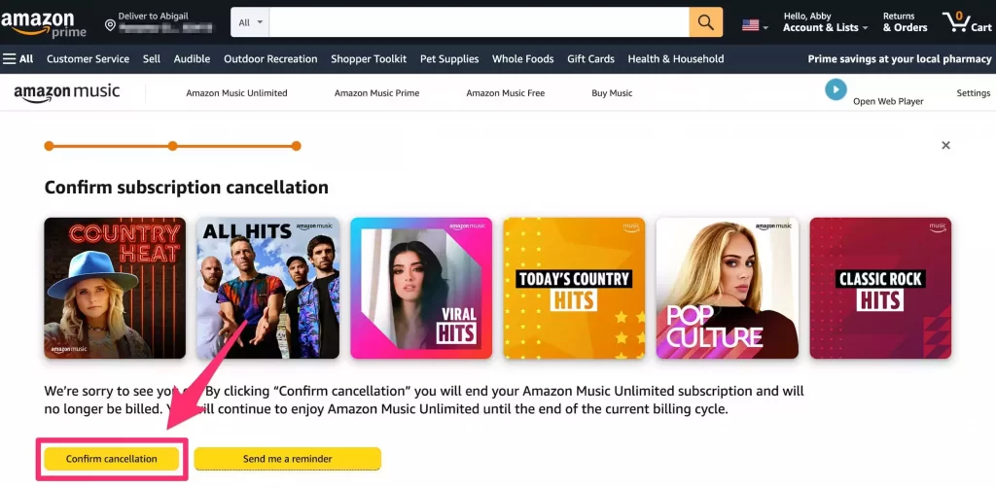Click inside the Amazon search field
Image resolution: width=996 pixels, height=488 pixels.
[x=479, y=22]
